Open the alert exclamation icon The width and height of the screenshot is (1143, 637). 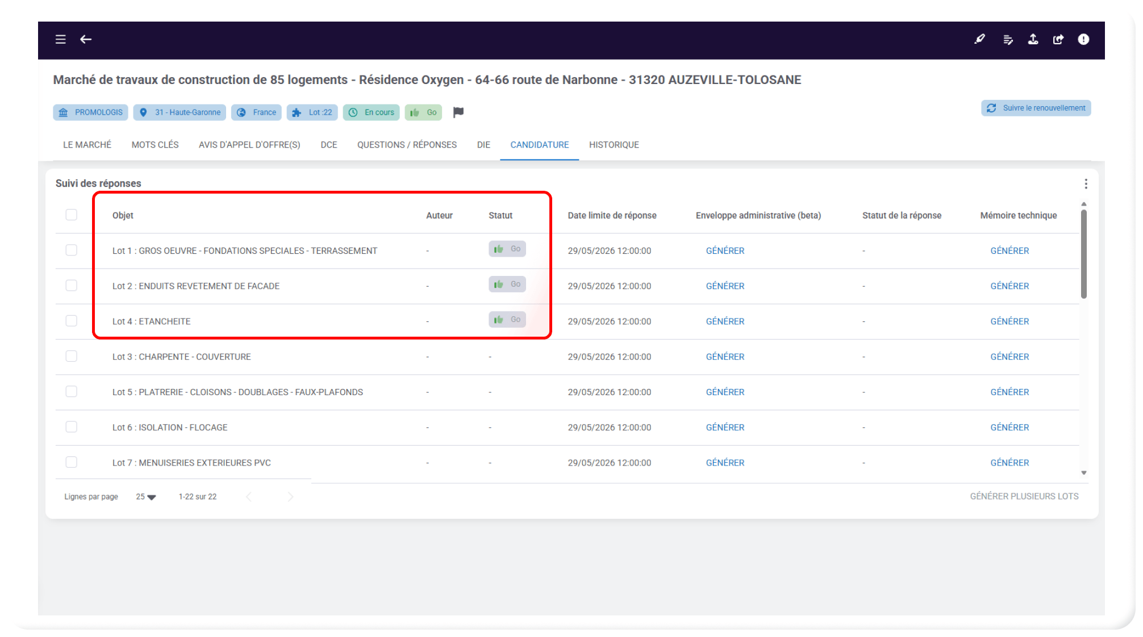click(1083, 39)
